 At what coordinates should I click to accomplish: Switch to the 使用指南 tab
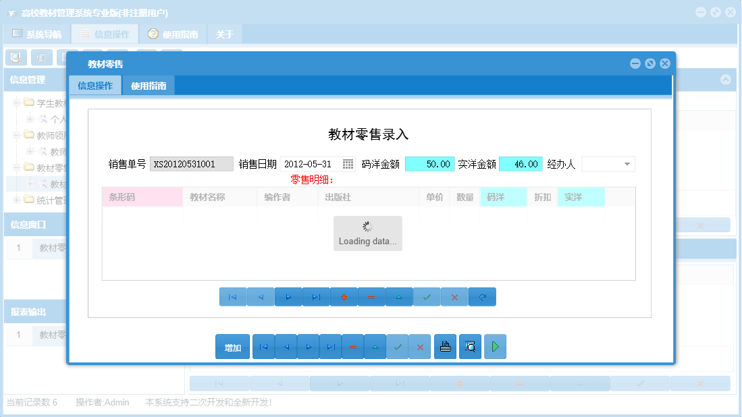pyautogui.click(x=148, y=85)
